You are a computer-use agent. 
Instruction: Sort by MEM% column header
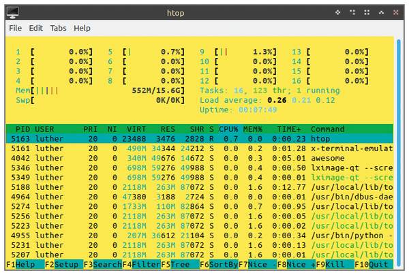253,129
